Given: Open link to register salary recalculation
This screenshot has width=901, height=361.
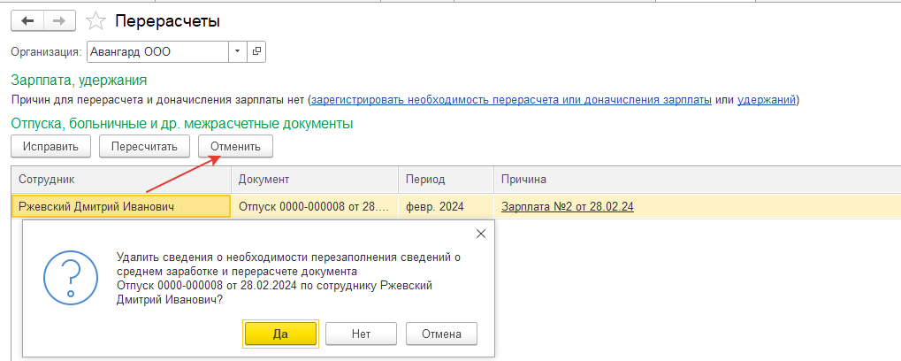Looking at the screenshot, I should point(511,100).
